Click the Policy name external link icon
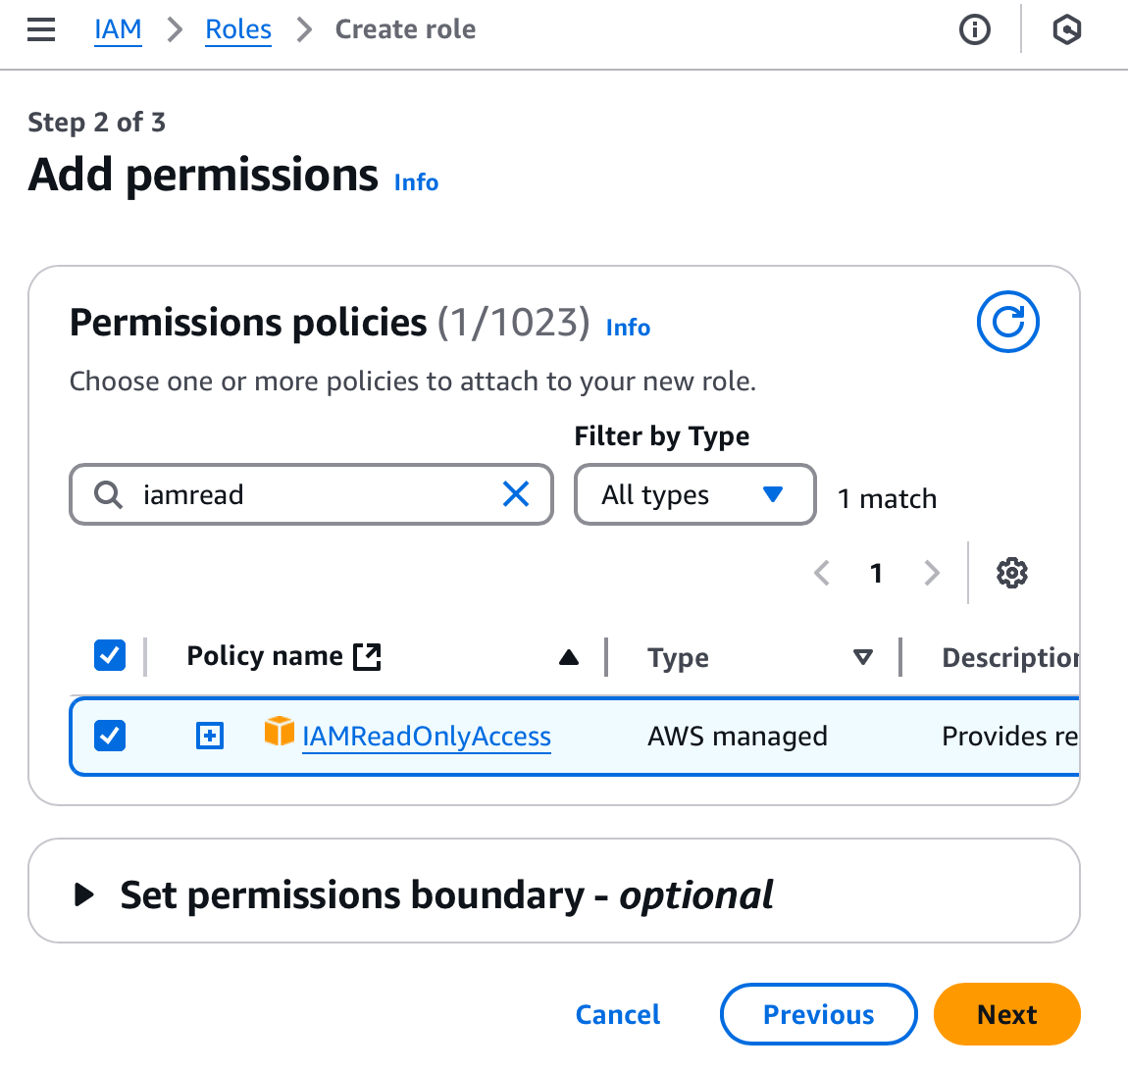 click(367, 656)
